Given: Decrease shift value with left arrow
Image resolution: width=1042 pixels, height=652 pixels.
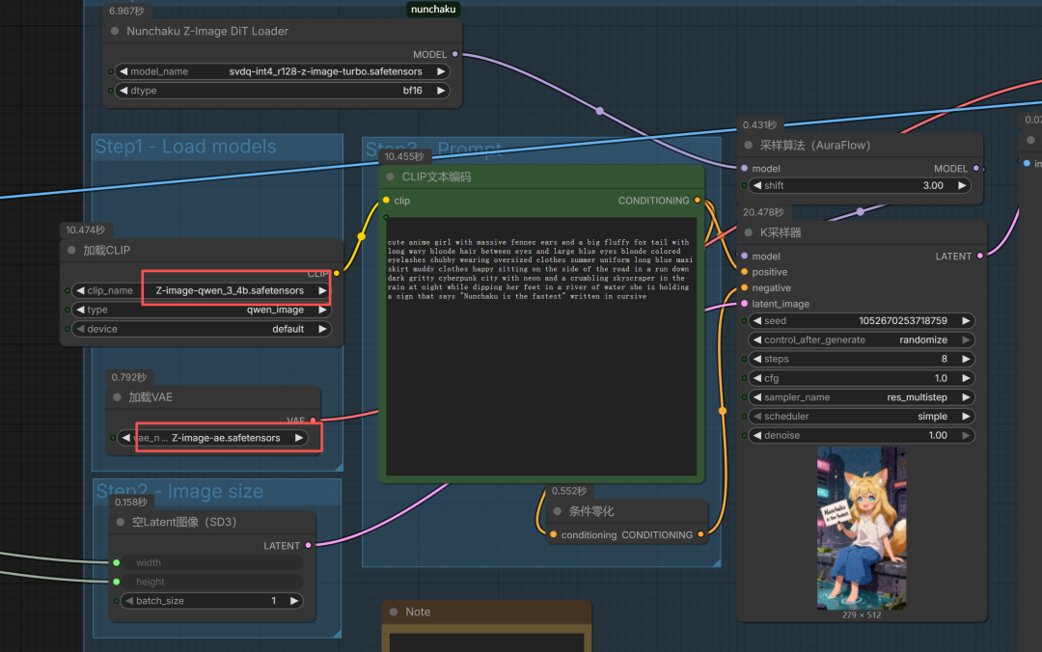Looking at the screenshot, I should (757, 186).
